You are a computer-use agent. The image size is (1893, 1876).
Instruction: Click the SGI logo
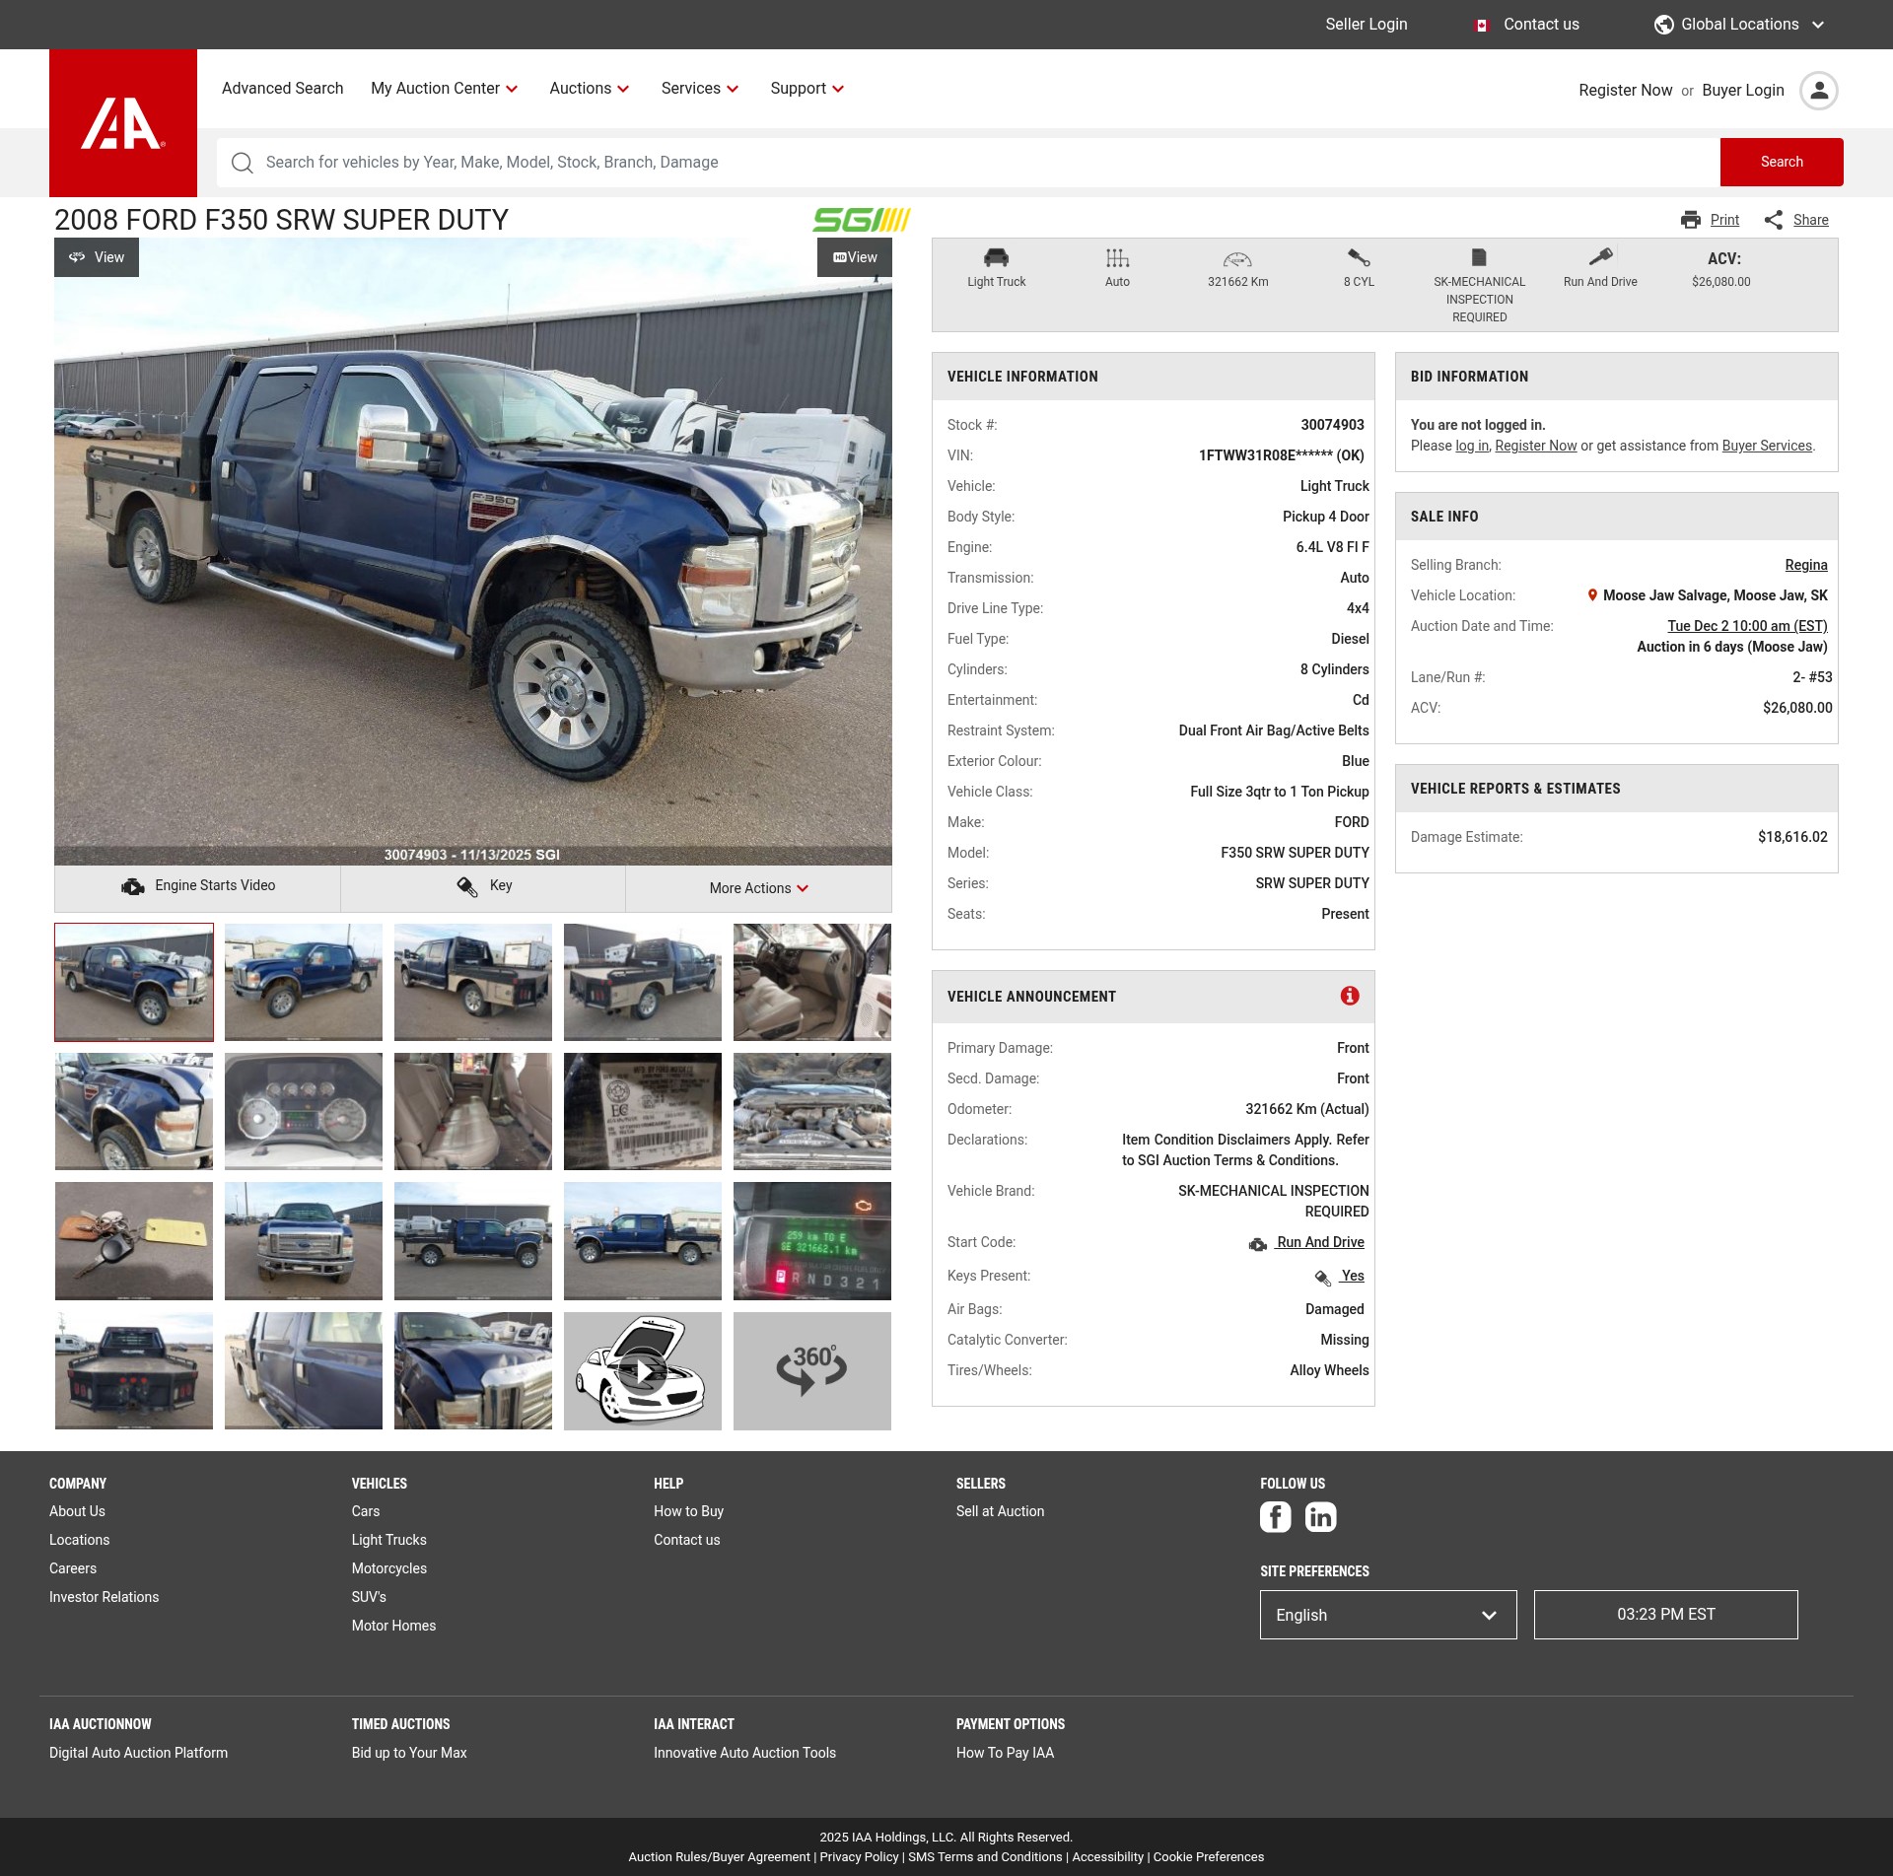[862, 219]
